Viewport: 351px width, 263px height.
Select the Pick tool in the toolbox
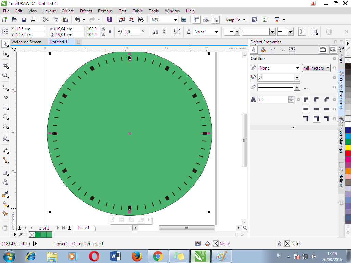click(x=5, y=43)
